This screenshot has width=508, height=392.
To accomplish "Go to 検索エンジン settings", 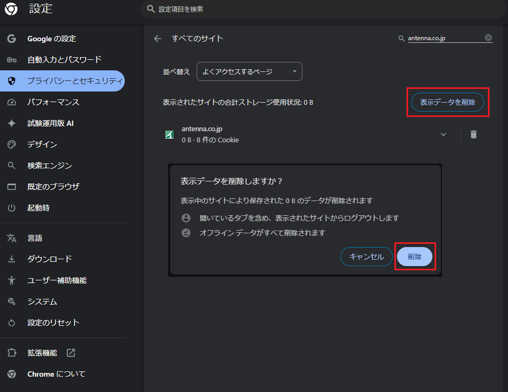I will pyautogui.click(x=49, y=166).
